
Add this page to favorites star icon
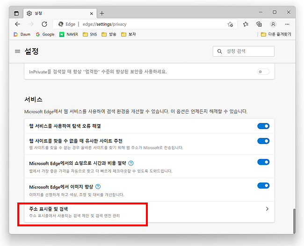click(x=230, y=24)
